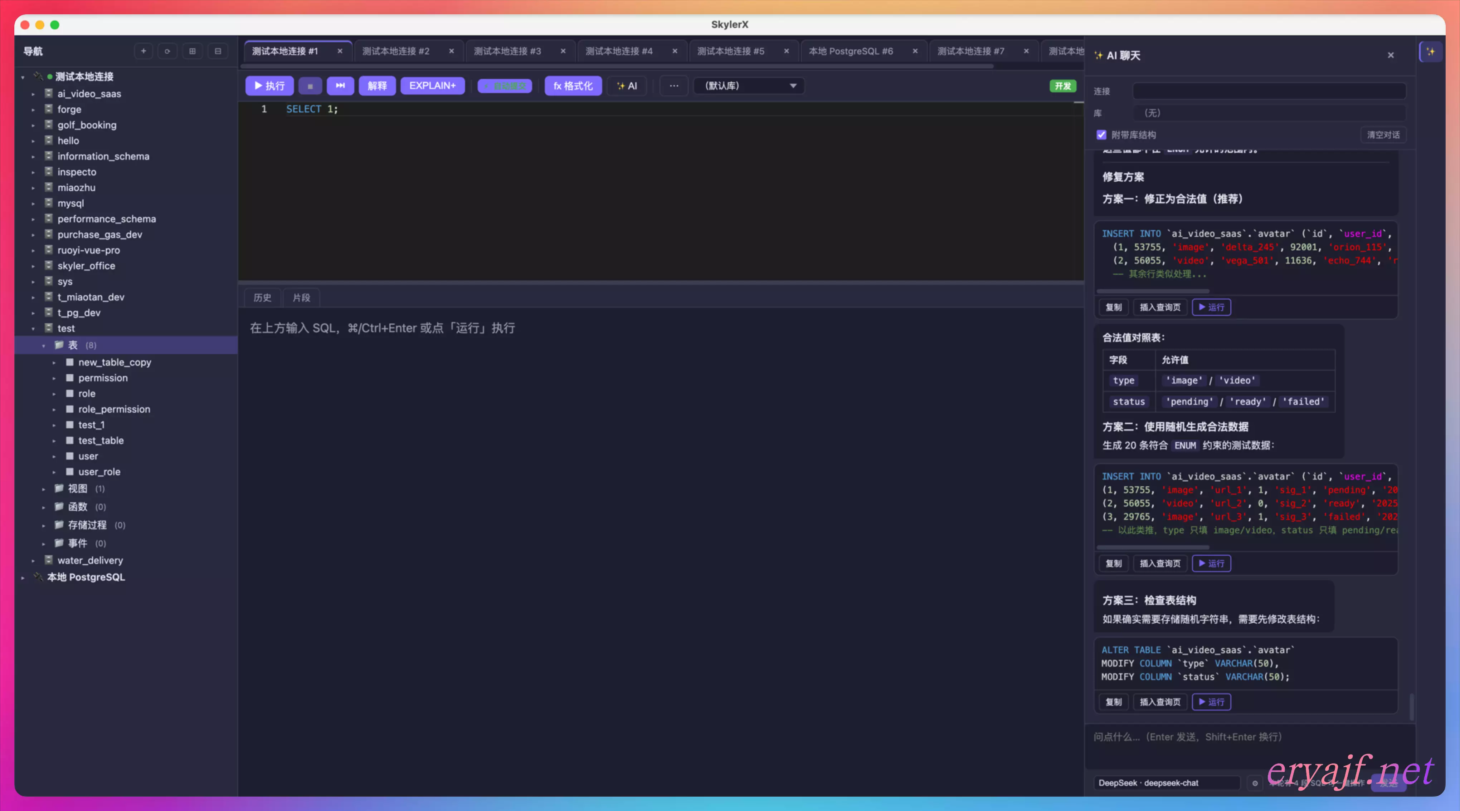The image size is (1460, 811).
Task: Close the AI chat panel
Action: coord(1391,55)
